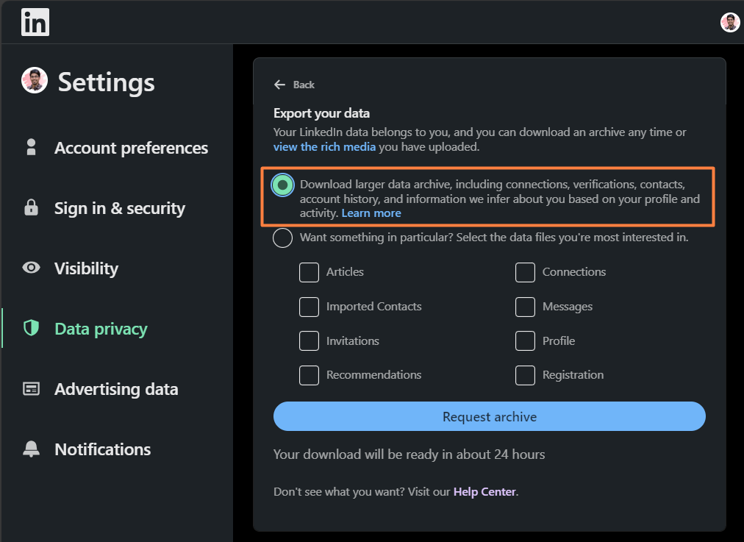Image resolution: width=744 pixels, height=542 pixels.
Task: Click the Notifications bell icon
Action: (31, 449)
